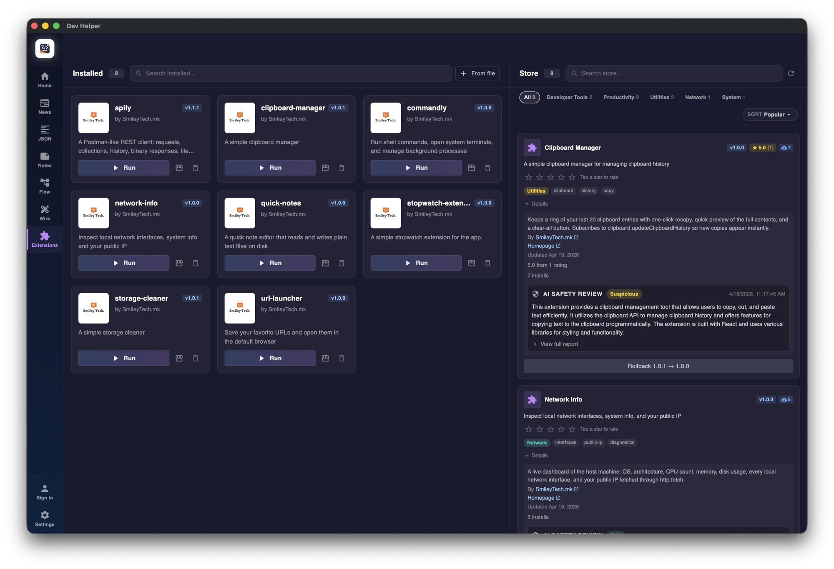The width and height of the screenshot is (834, 569).
Task: Open the JSON tool in sidebar
Action: [x=45, y=133]
